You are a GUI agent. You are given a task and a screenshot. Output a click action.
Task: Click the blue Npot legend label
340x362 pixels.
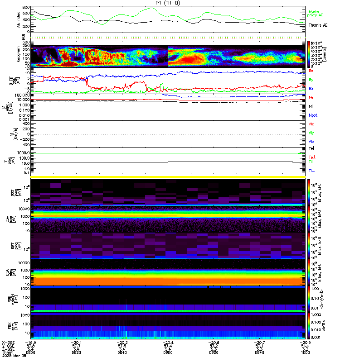pos(313,115)
